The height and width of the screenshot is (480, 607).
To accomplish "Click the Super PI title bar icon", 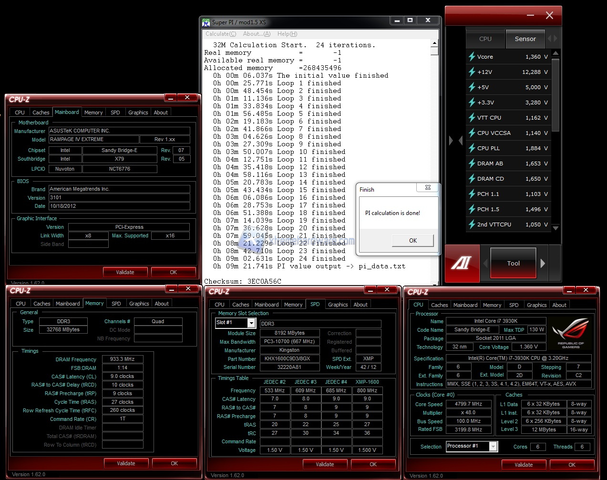I will point(206,22).
